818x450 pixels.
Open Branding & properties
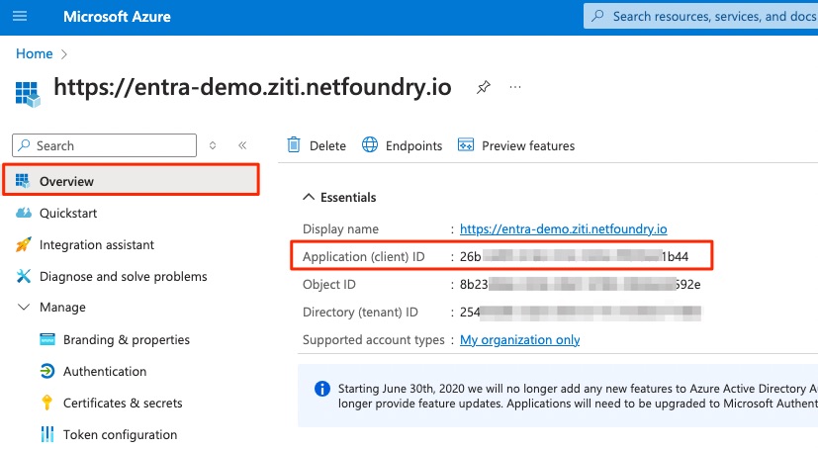(127, 339)
